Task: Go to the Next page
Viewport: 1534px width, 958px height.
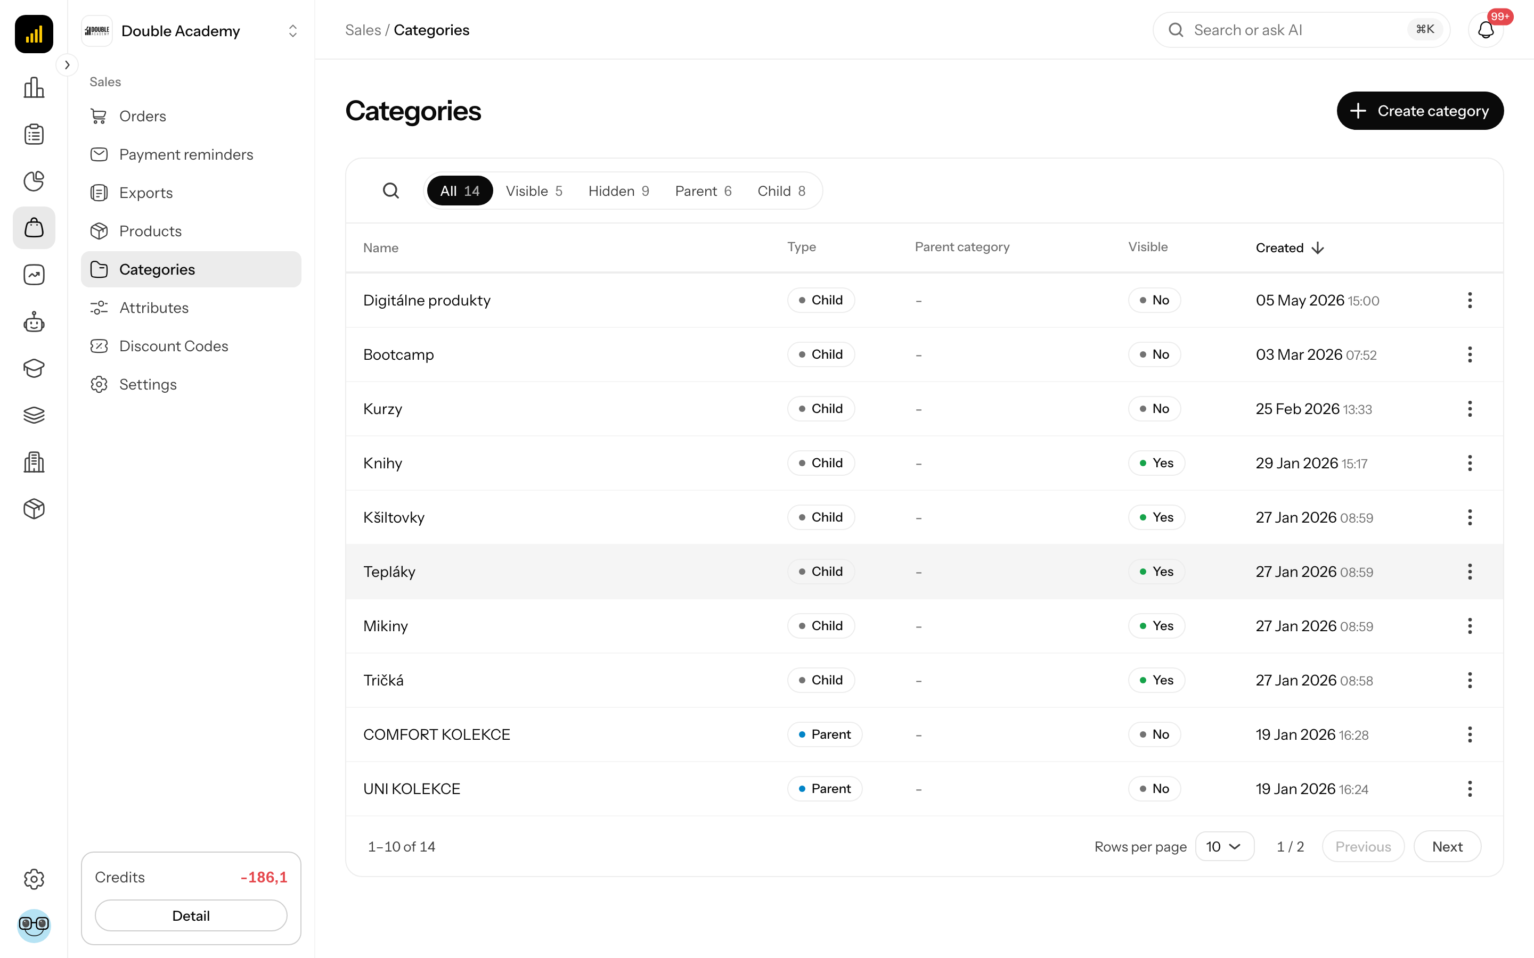Action: tap(1447, 846)
